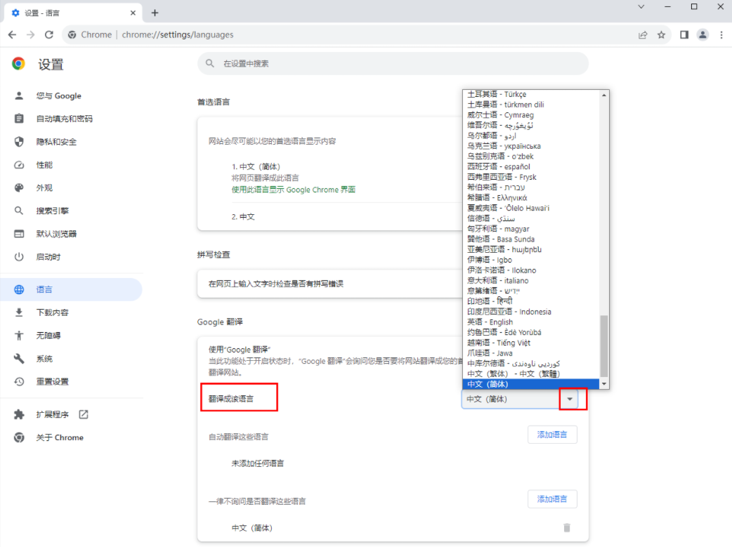Click the language list scrollbar thumb
The width and height of the screenshot is (732, 547).
pyautogui.click(x=604, y=346)
